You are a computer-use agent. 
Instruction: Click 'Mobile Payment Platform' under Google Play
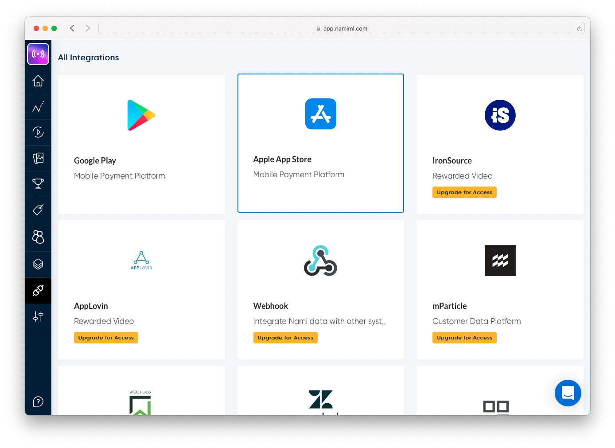point(120,176)
